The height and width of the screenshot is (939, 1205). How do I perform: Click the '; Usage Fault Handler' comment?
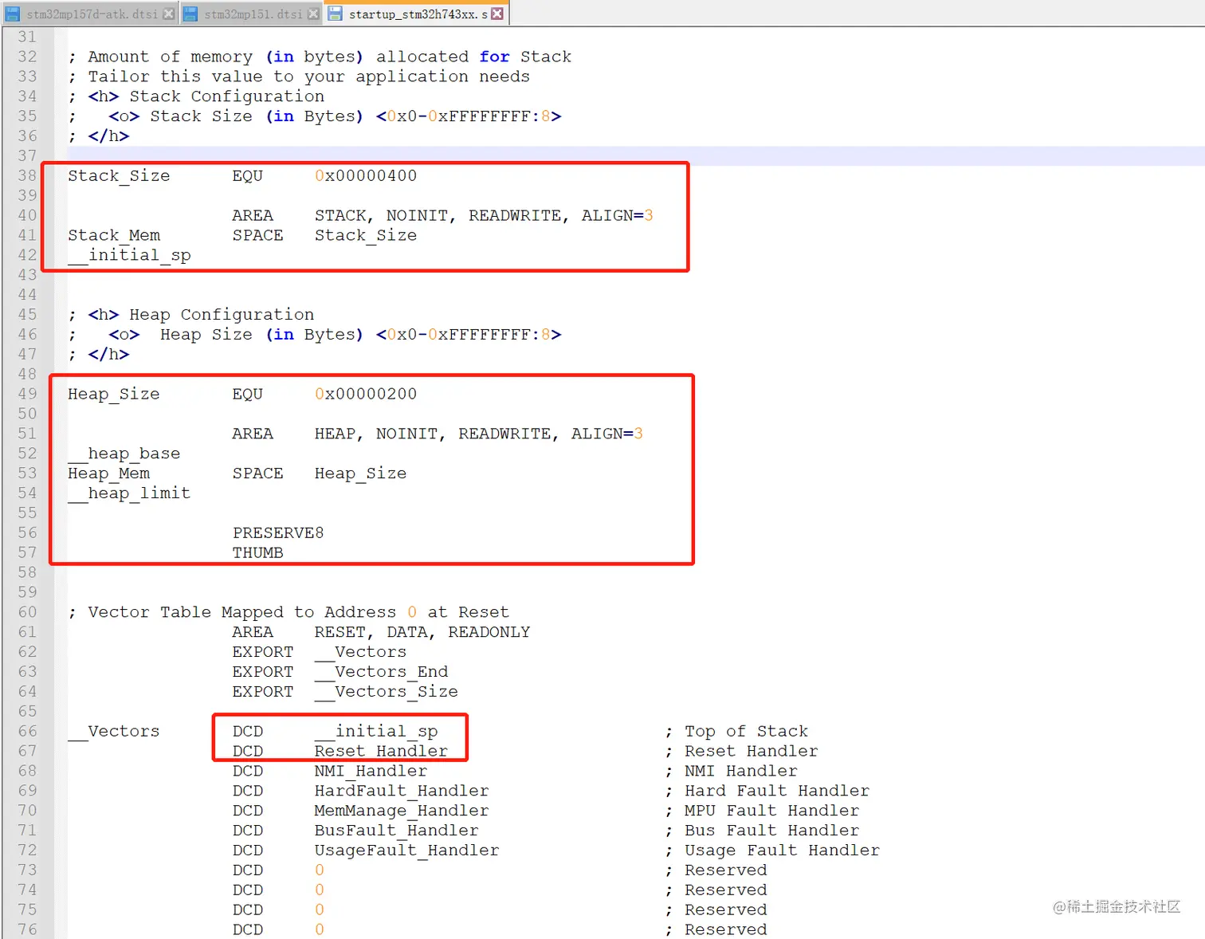(x=772, y=851)
